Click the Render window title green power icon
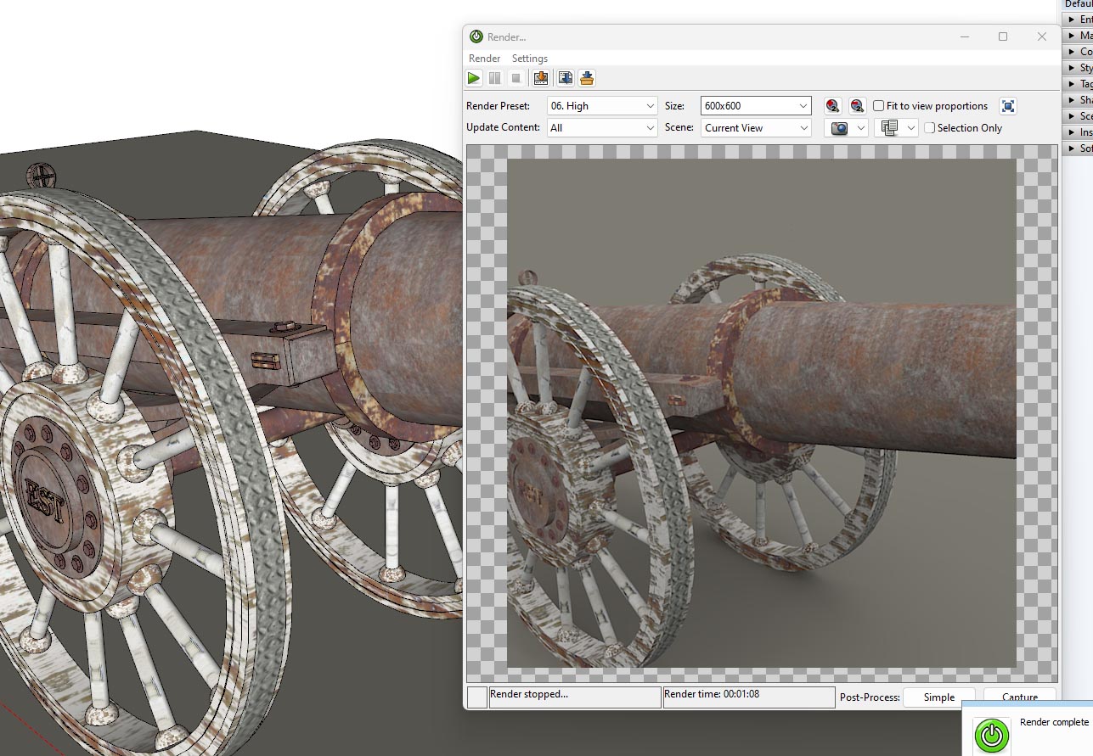The width and height of the screenshot is (1093, 756). (x=476, y=36)
